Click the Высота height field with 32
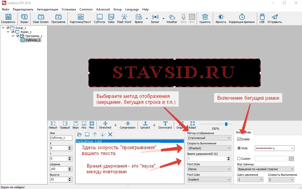 click(59, 179)
